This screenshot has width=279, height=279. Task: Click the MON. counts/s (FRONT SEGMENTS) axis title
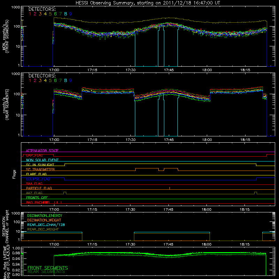pos(5,36)
